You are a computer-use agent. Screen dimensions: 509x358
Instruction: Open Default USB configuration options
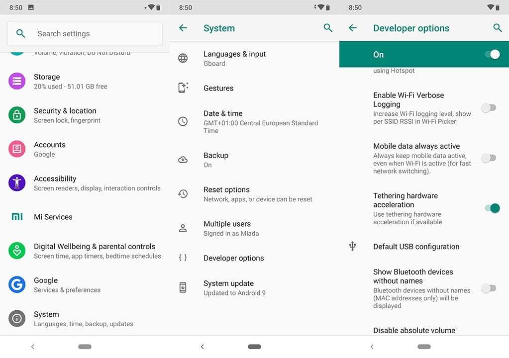416,246
